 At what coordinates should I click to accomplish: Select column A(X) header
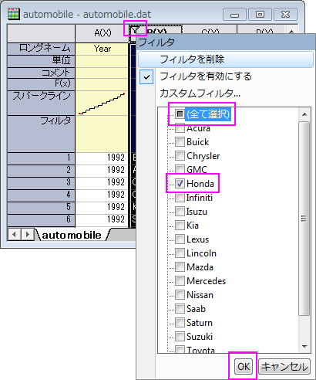102,33
